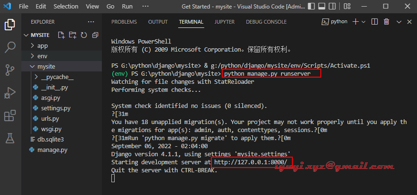Image resolution: width=417 pixels, height=195 pixels.
Task: Open the Search view in activity bar
Action: 10,47
